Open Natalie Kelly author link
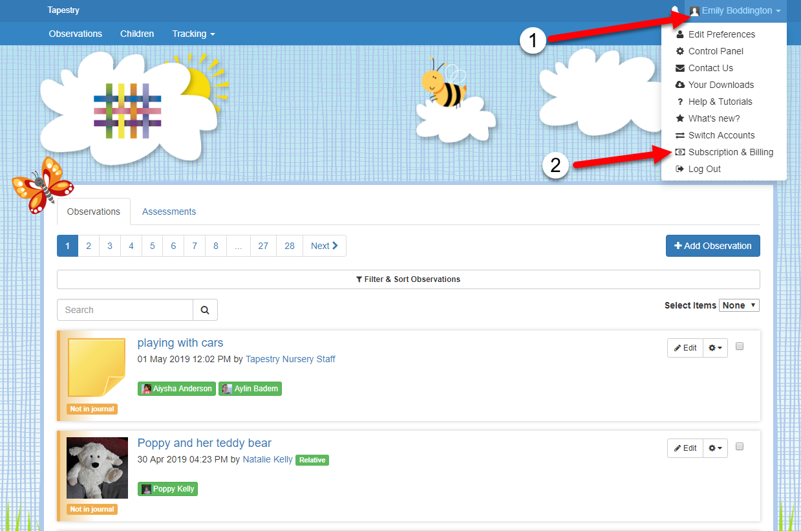801x531 pixels. pyautogui.click(x=268, y=460)
